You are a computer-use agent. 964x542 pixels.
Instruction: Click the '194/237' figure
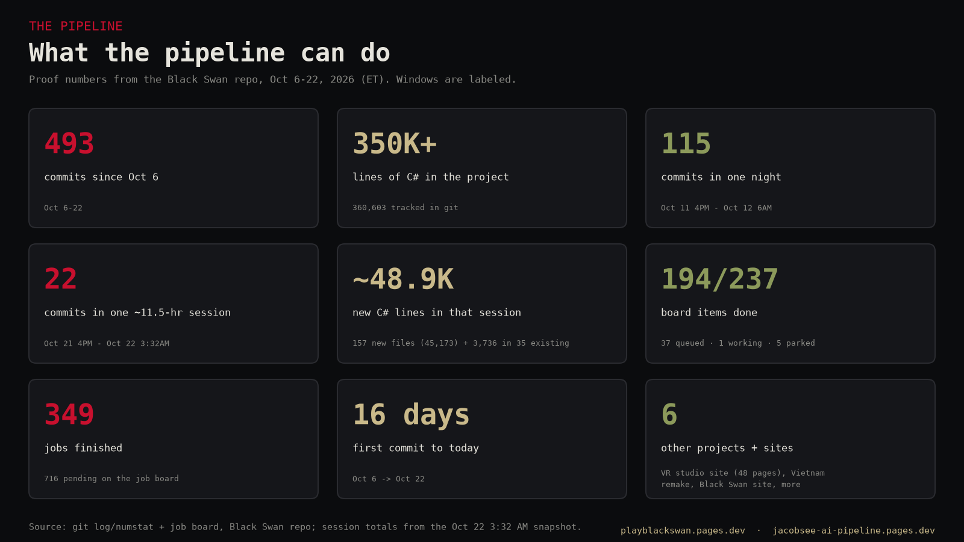[x=720, y=279]
